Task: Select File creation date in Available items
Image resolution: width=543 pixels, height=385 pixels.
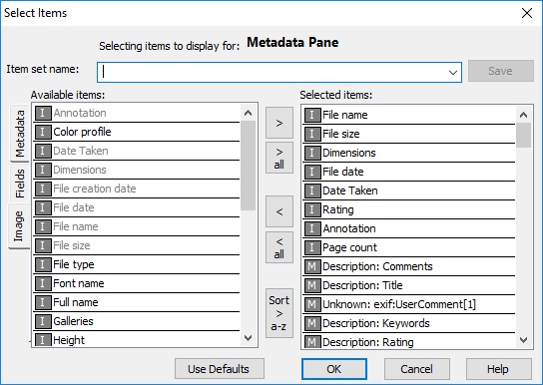Action: tap(137, 189)
